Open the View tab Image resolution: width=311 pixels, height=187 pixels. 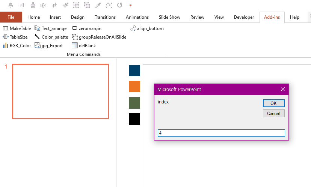tap(219, 17)
